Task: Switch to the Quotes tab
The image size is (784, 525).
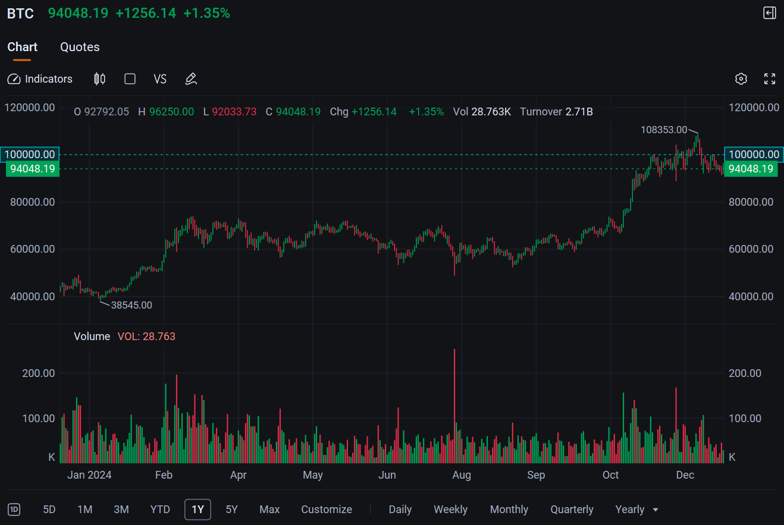Action: tap(80, 47)
